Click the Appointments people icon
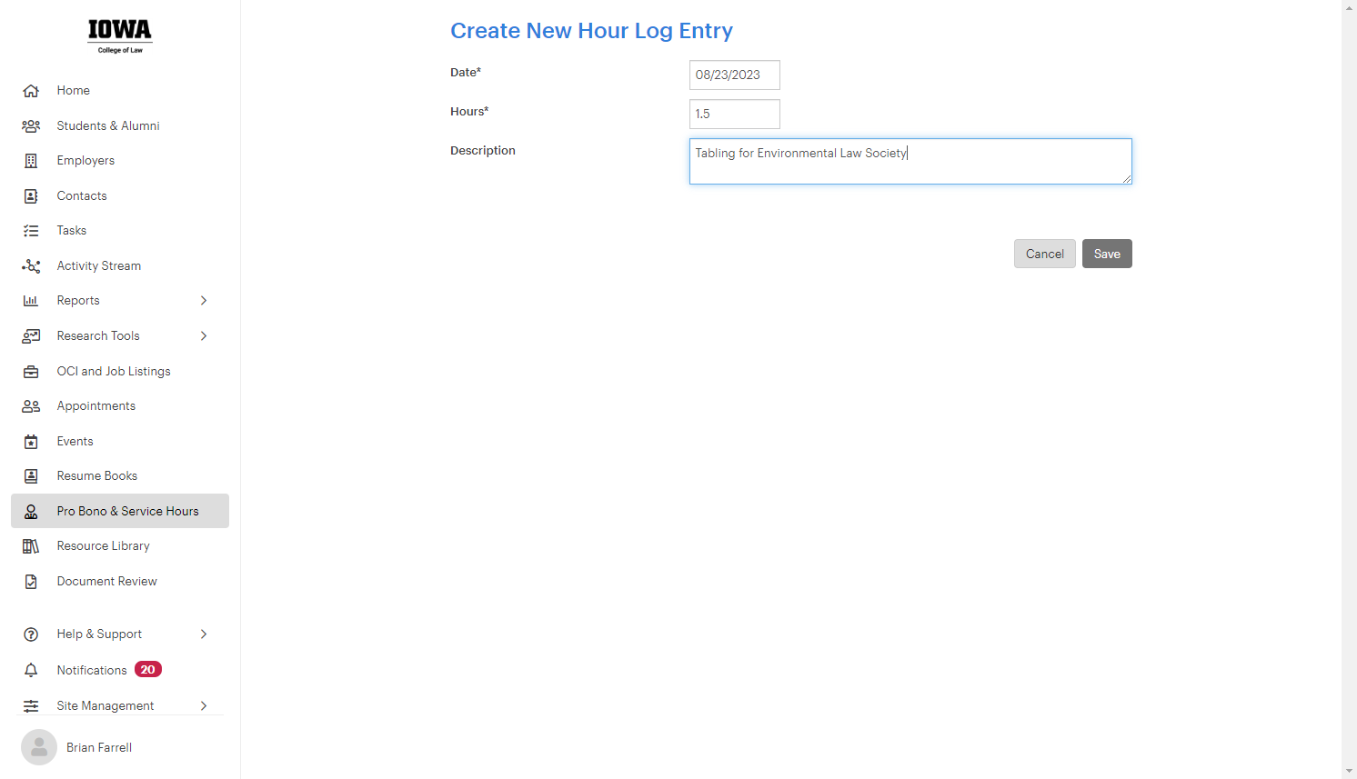This screenshot has height=779, width=1357. pyautogui.click(x=31, y=406)
